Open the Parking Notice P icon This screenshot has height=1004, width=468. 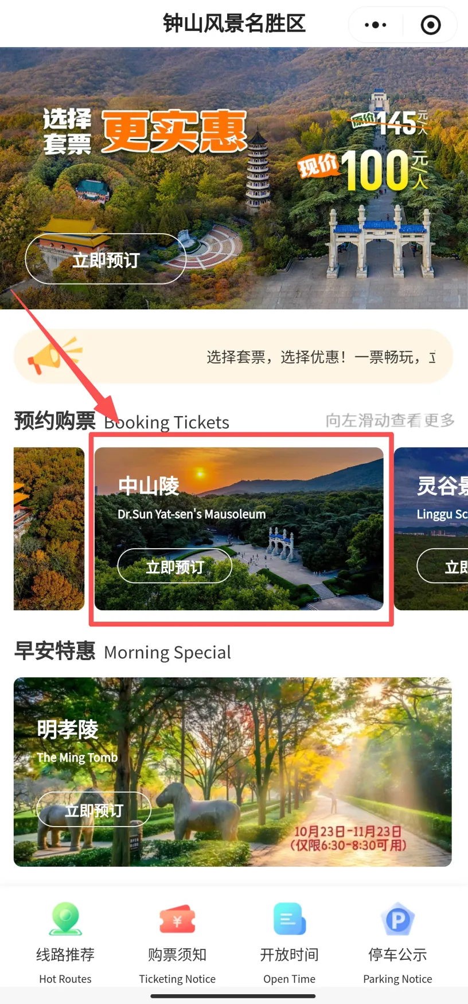pos(397,920)
